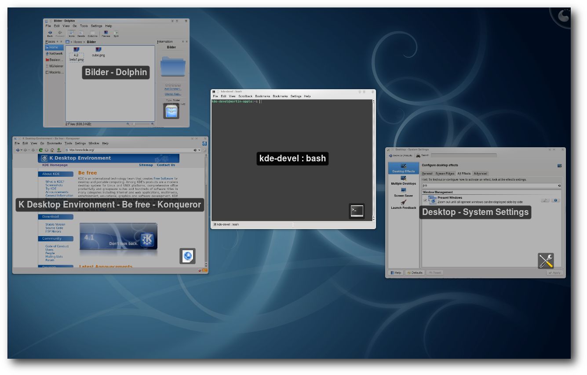
Task: Click Dolphin zoom slider at status bar
Action: [x=140, y=124]
